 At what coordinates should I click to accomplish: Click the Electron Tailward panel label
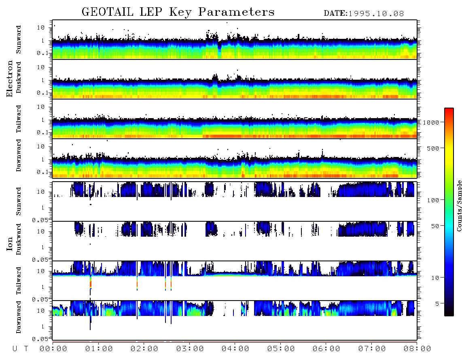click(19, 119)
